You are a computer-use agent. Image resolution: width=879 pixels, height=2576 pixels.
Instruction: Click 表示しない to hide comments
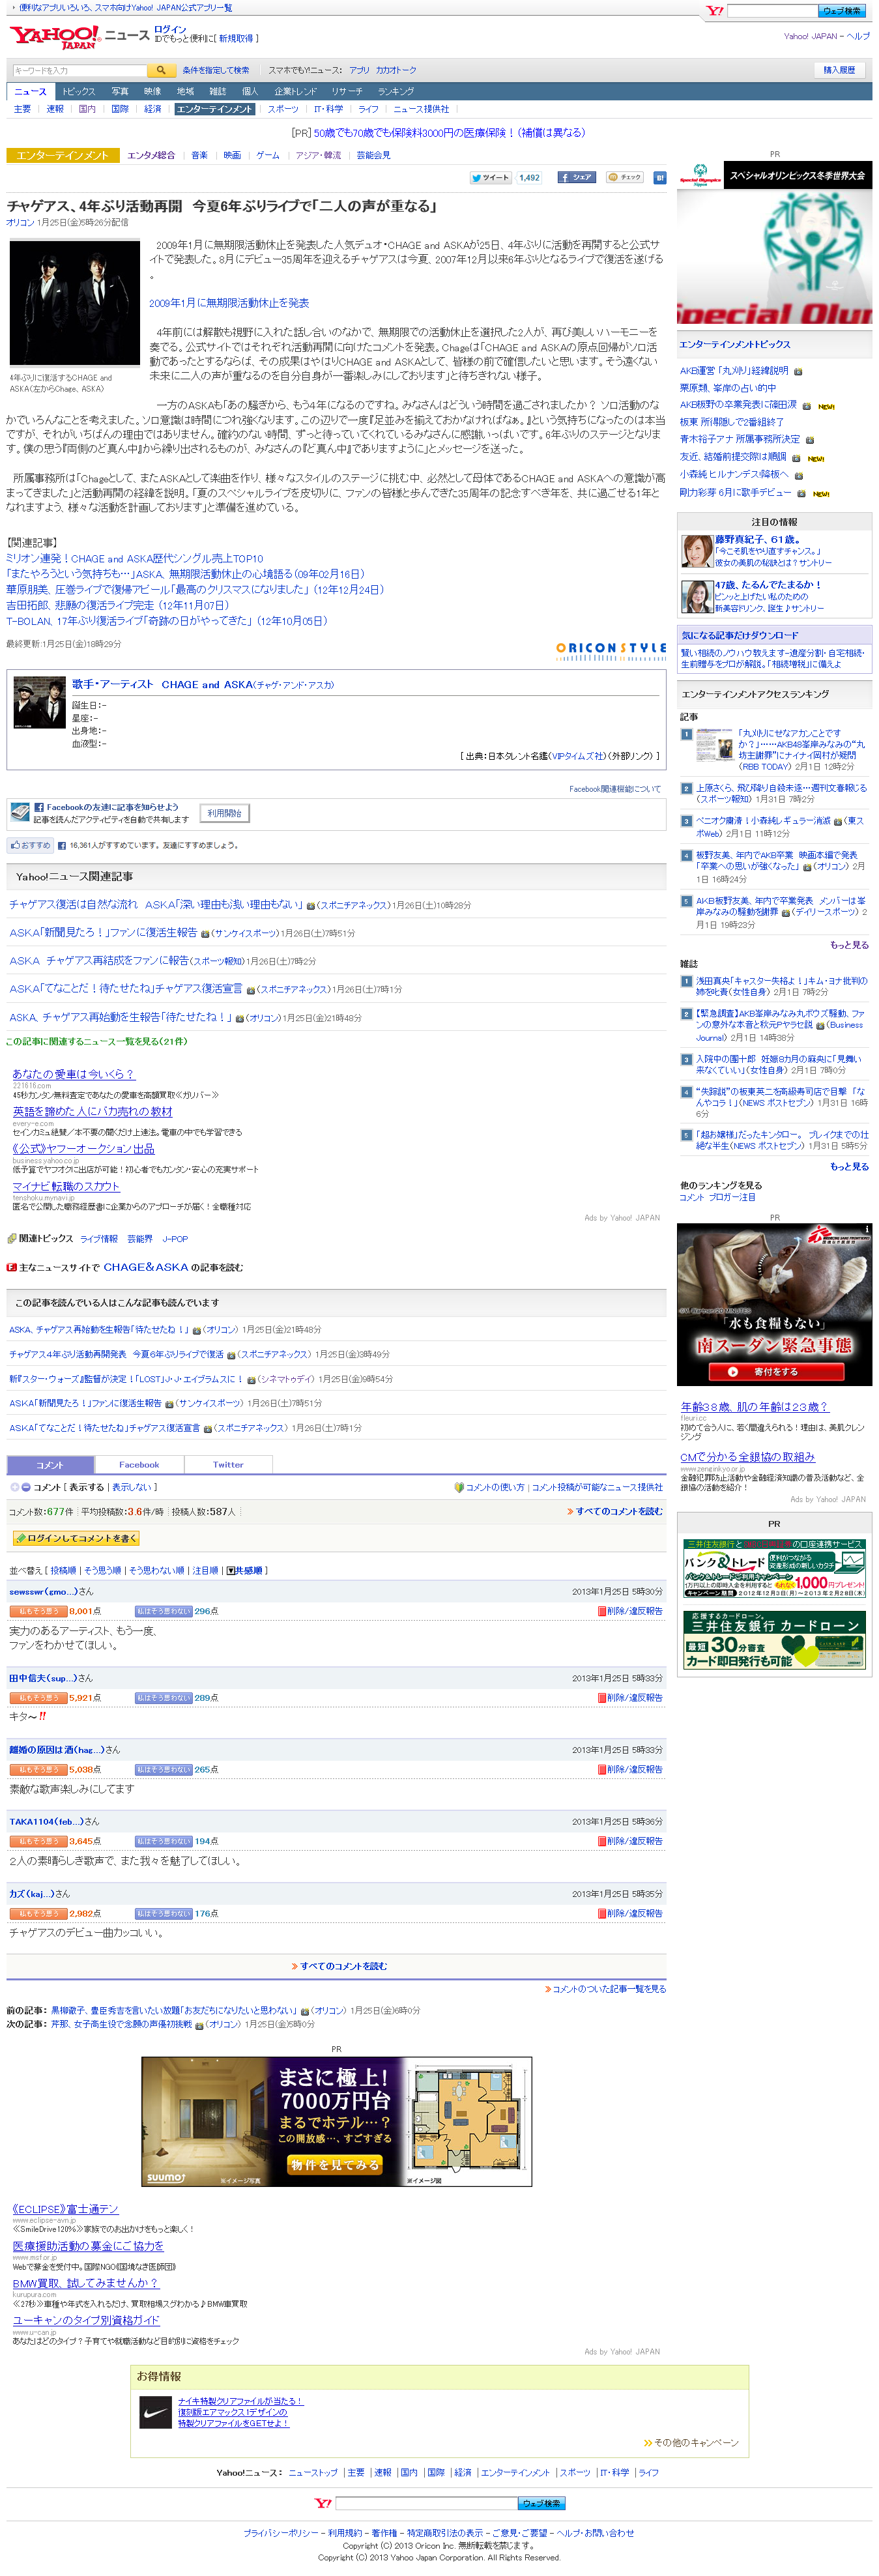point(133,1487)
